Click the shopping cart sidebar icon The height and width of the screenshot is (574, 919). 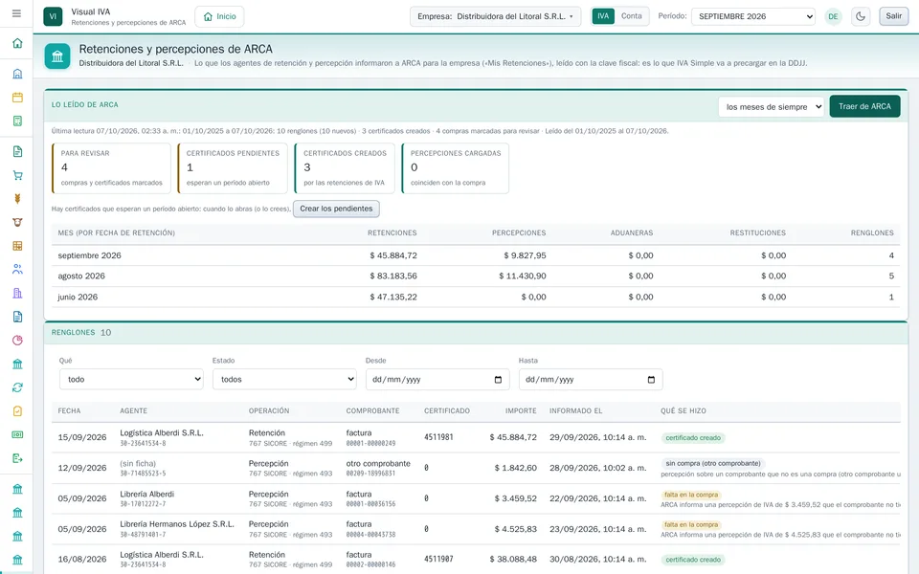(17, 175)
